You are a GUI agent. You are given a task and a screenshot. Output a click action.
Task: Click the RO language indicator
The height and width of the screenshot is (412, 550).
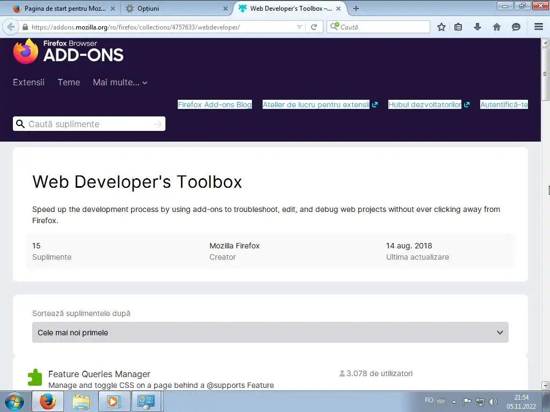pos(429,400)
